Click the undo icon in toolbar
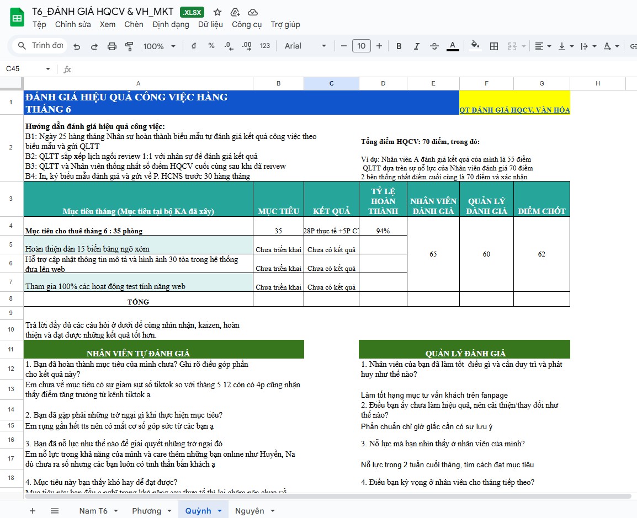Image resolution: width=637 pixels, height=518 pixels. point(77,46)
